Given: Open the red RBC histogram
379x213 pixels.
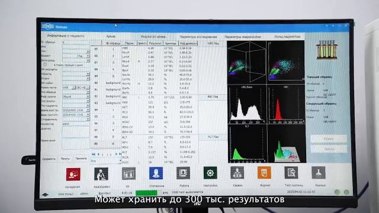Looking at the screenshot, I should click(x=286, y=104).
